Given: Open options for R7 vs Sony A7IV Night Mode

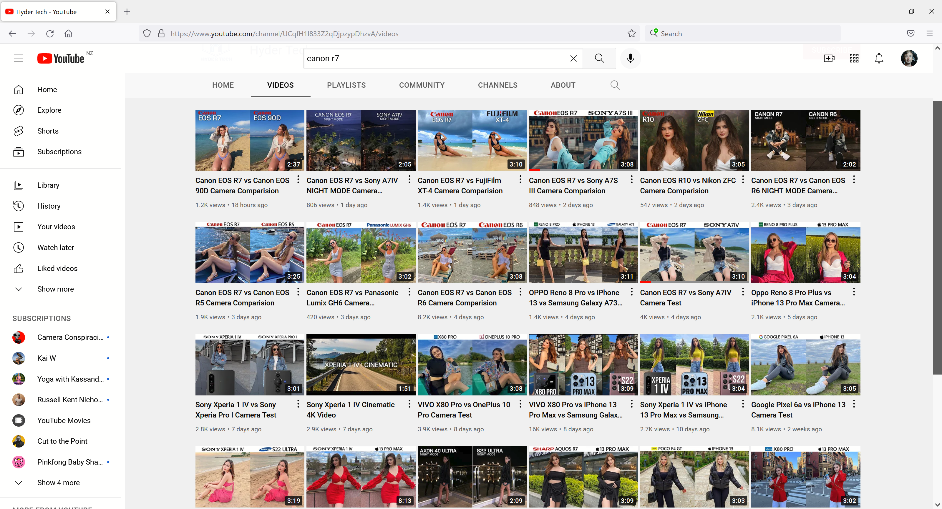Looking at the screenshot, I should tap(409, 179).
